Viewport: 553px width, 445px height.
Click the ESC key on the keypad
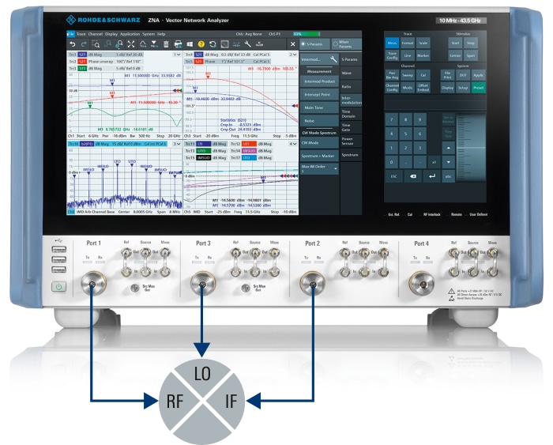(x=393, y=176)
